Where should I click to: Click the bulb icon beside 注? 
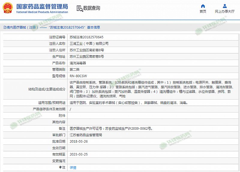60,167
